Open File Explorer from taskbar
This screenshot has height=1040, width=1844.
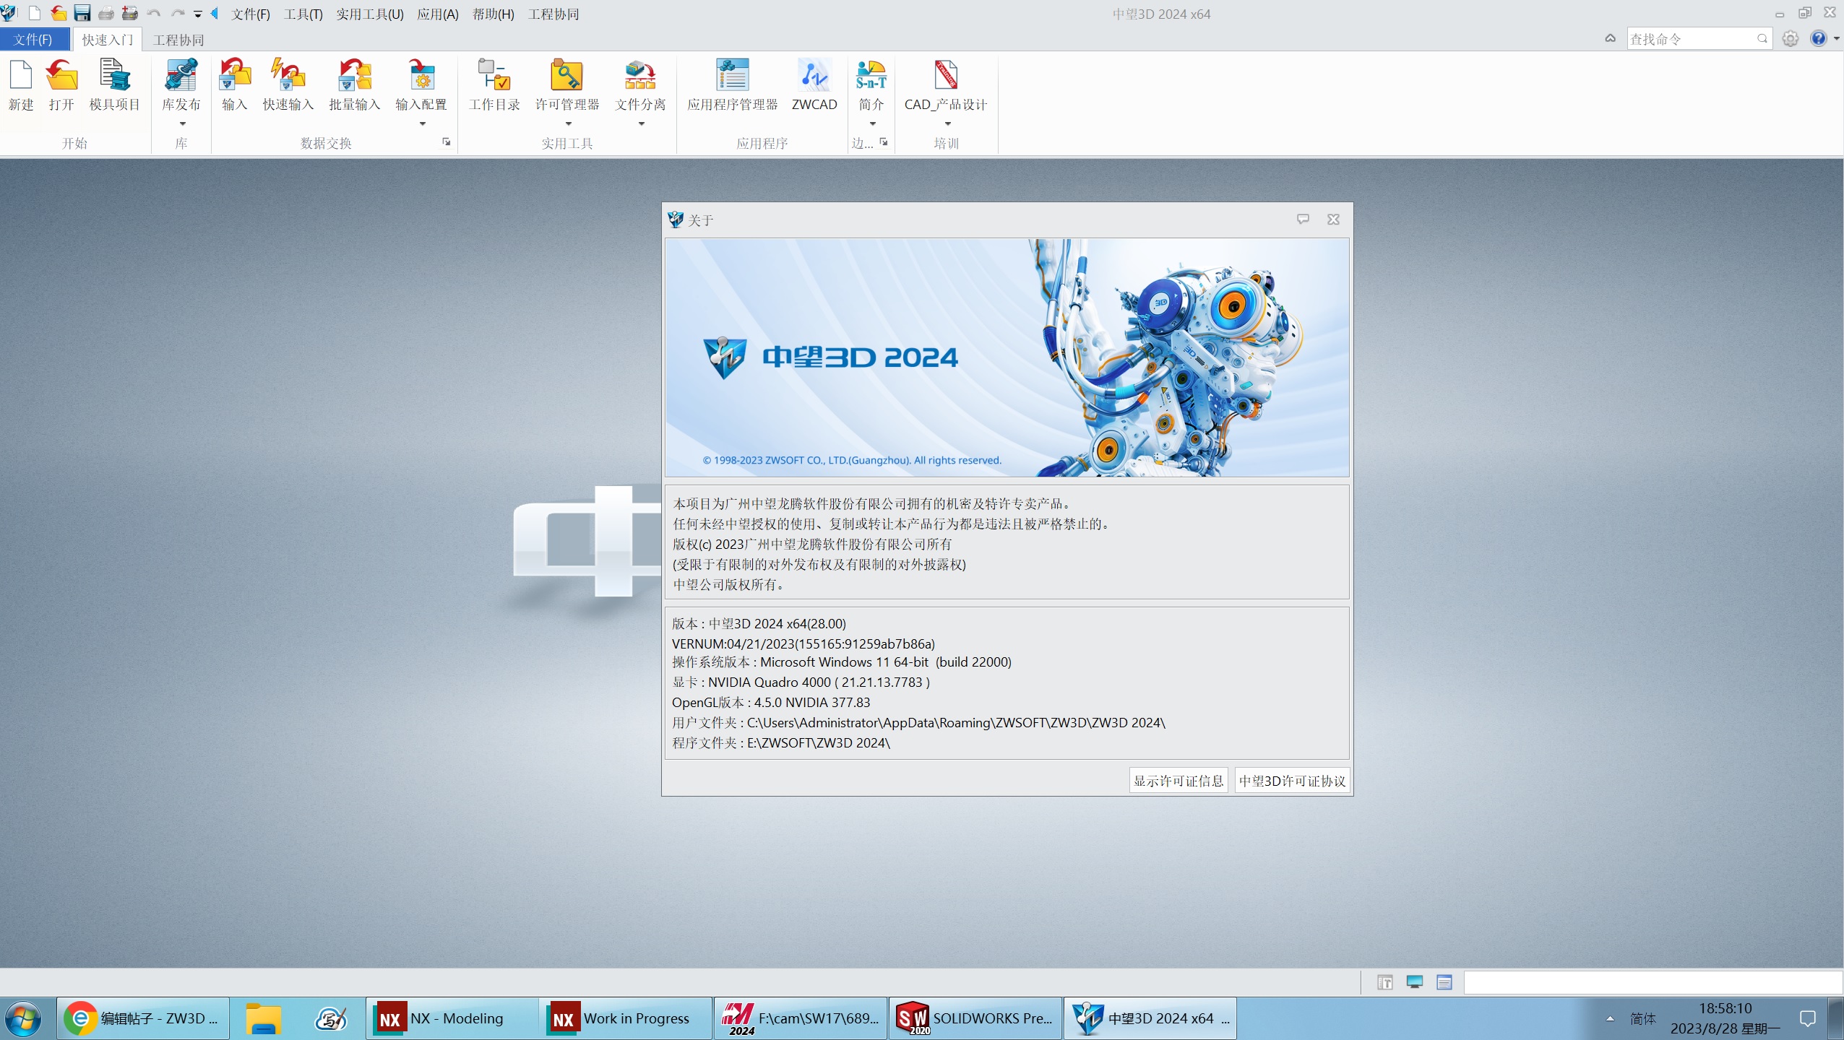tap(263, 1018)
